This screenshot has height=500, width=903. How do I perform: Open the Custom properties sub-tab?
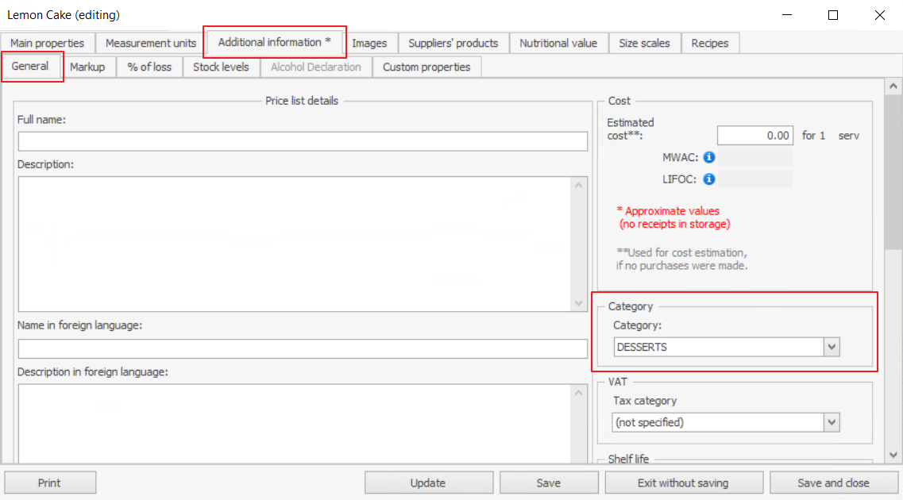click(x=426, y=67)
